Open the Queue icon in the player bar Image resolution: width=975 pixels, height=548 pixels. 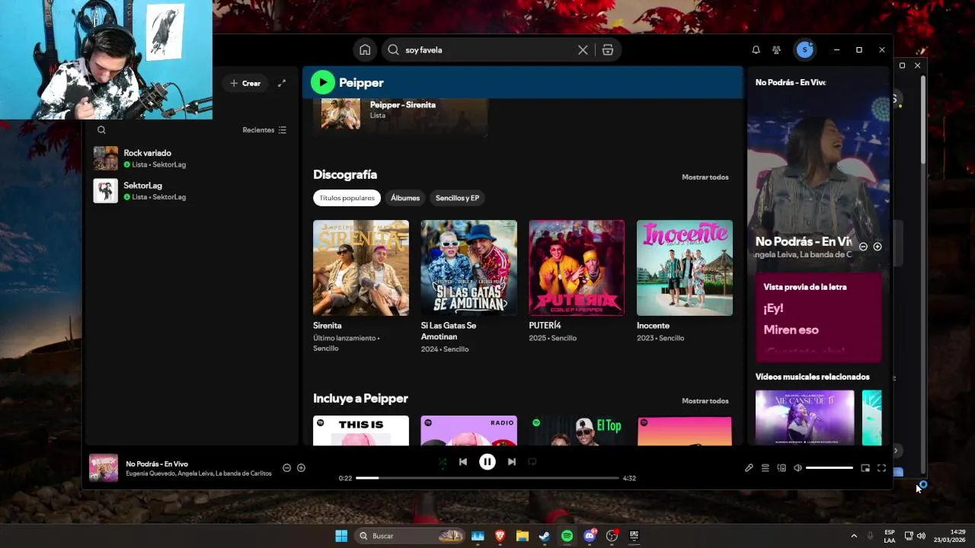[766, 468]
